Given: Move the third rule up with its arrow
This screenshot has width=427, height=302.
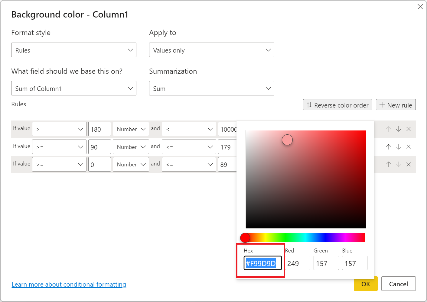Looking at the screenshot, I should coord(389,164).
